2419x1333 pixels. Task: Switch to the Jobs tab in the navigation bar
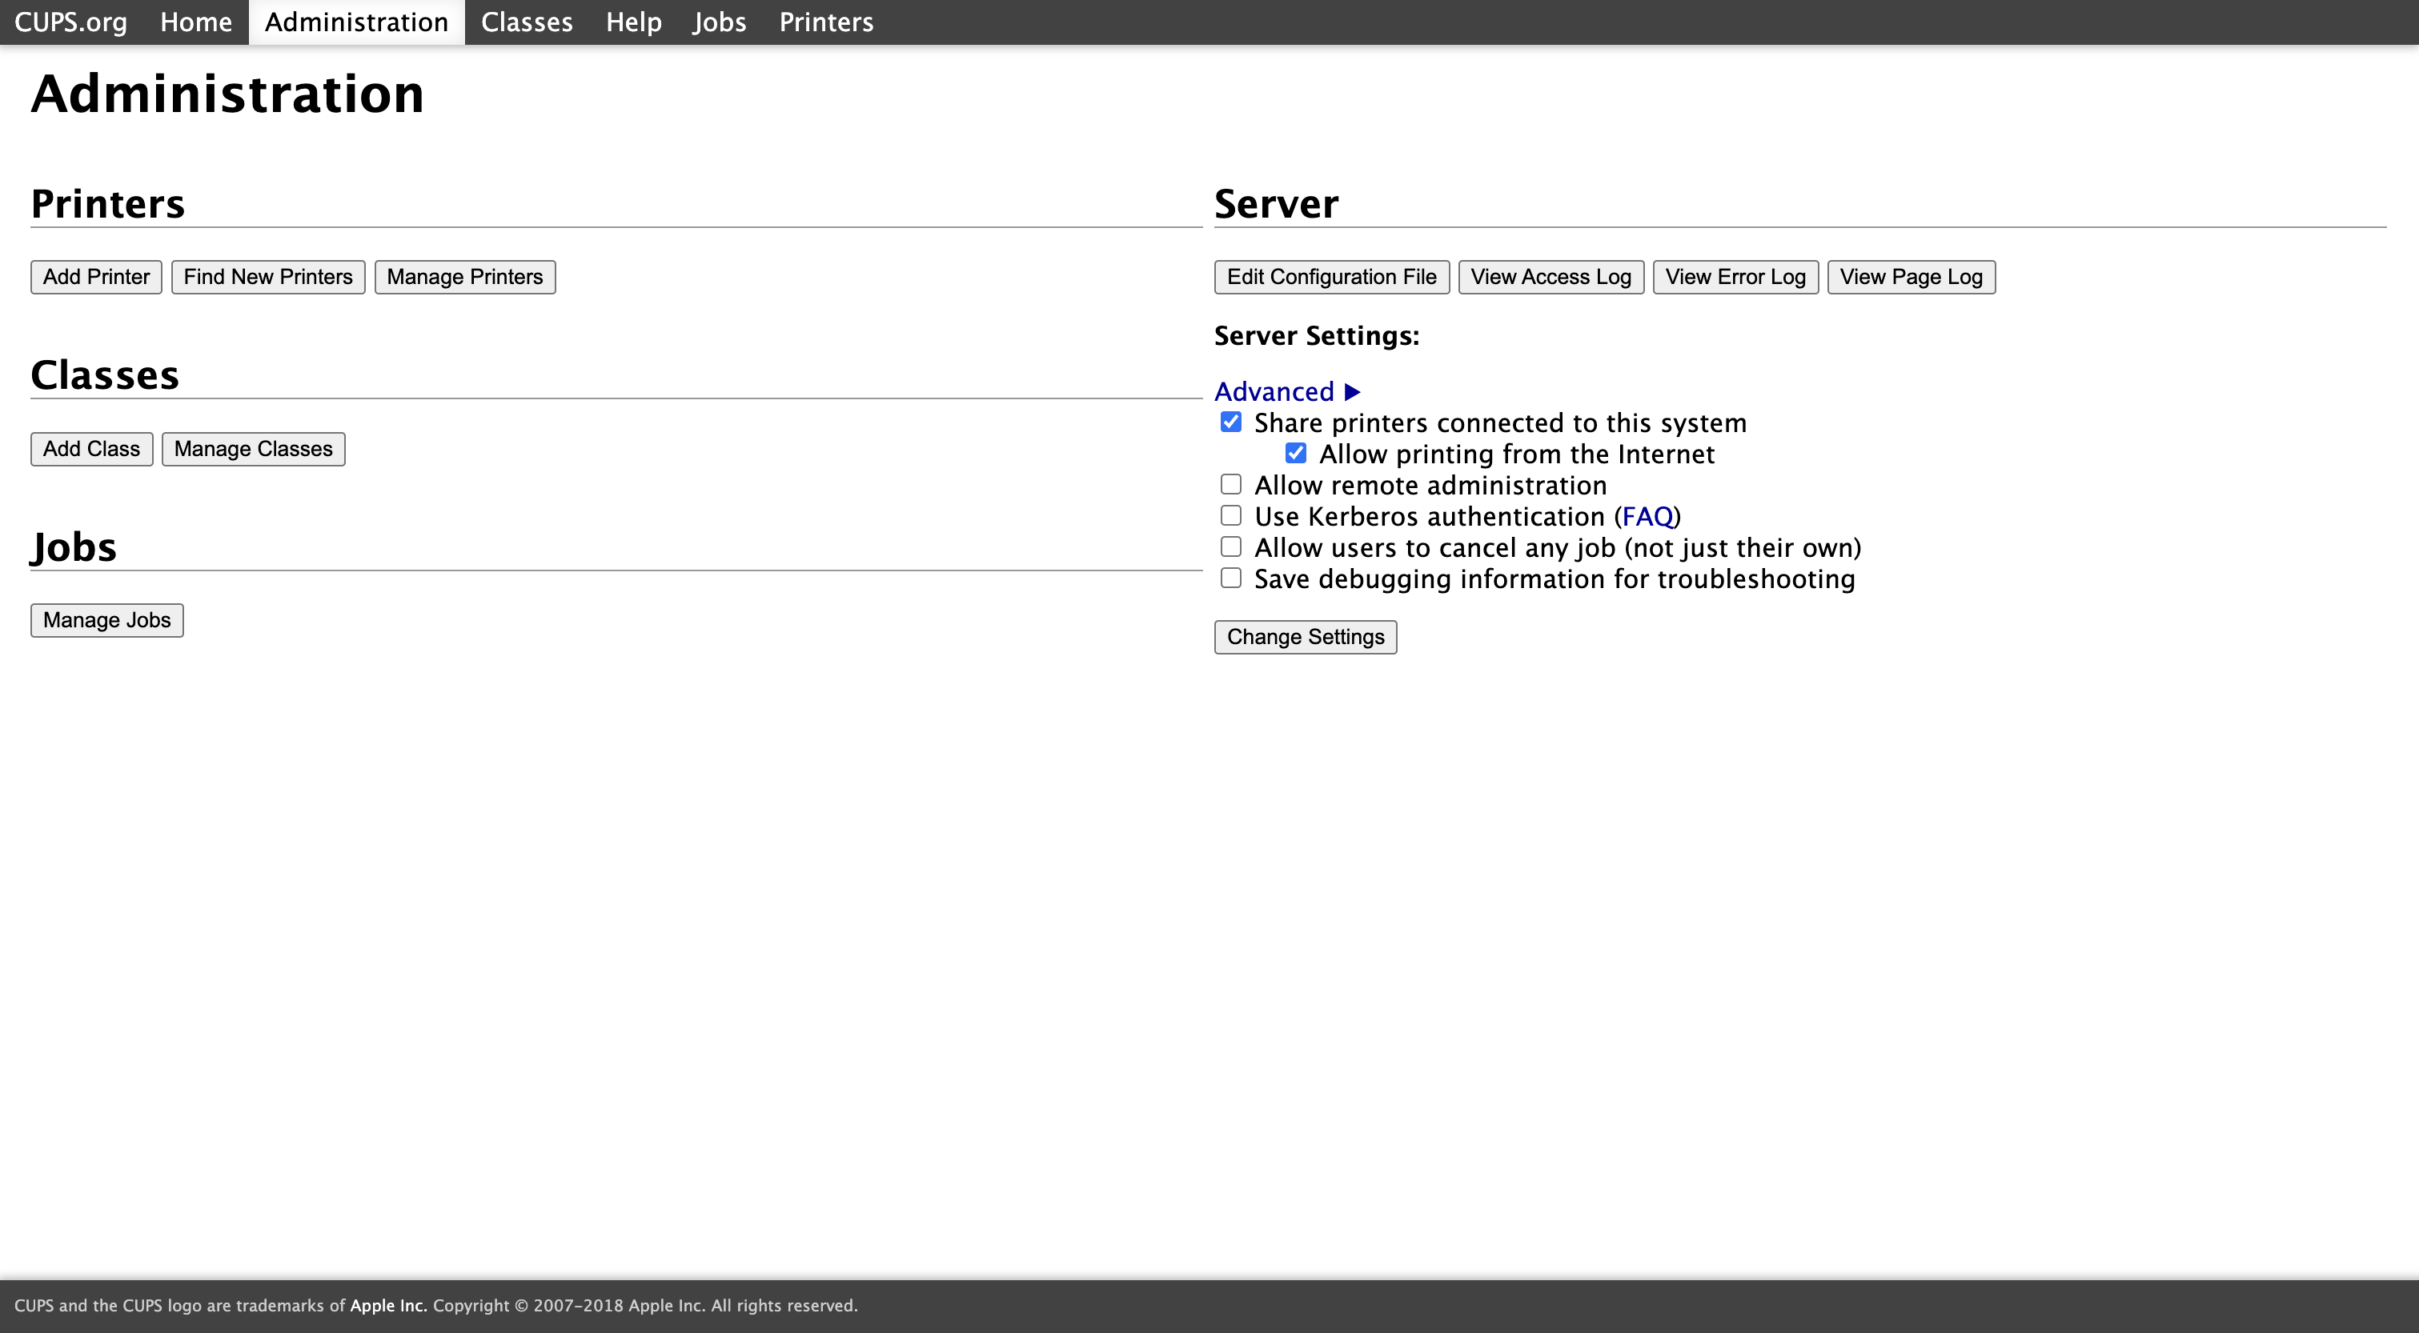720,22
